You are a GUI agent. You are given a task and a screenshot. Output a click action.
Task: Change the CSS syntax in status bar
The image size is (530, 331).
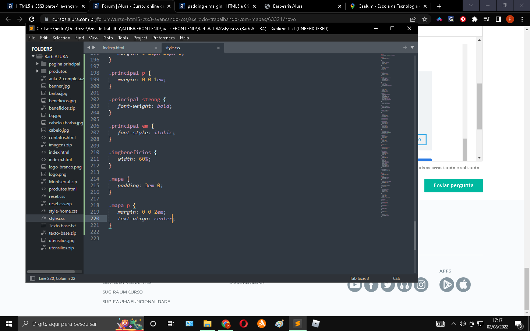point(396,278)
